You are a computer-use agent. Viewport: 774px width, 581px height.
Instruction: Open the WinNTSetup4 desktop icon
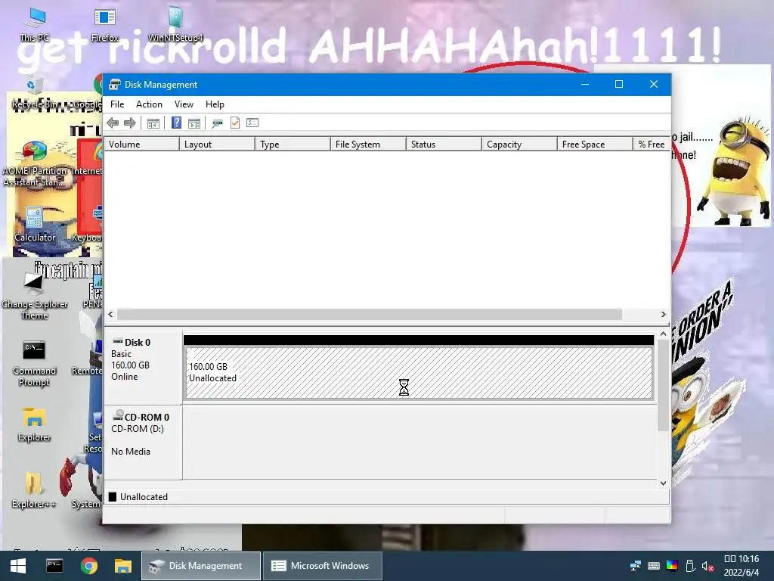175,23
